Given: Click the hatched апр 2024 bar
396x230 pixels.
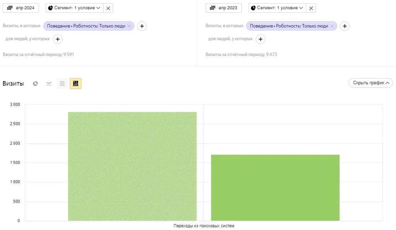Looking at the screenshot, I should (x=132, y=166).
